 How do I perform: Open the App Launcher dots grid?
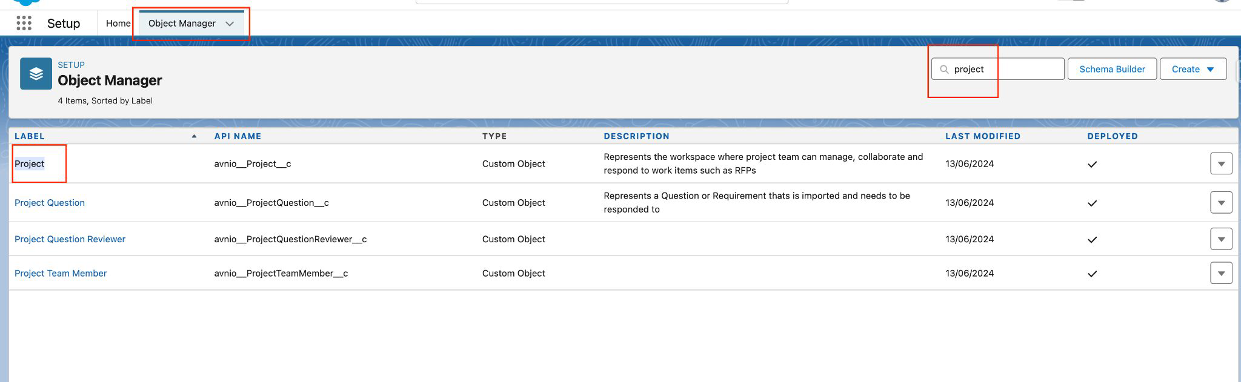coord(24,24)
